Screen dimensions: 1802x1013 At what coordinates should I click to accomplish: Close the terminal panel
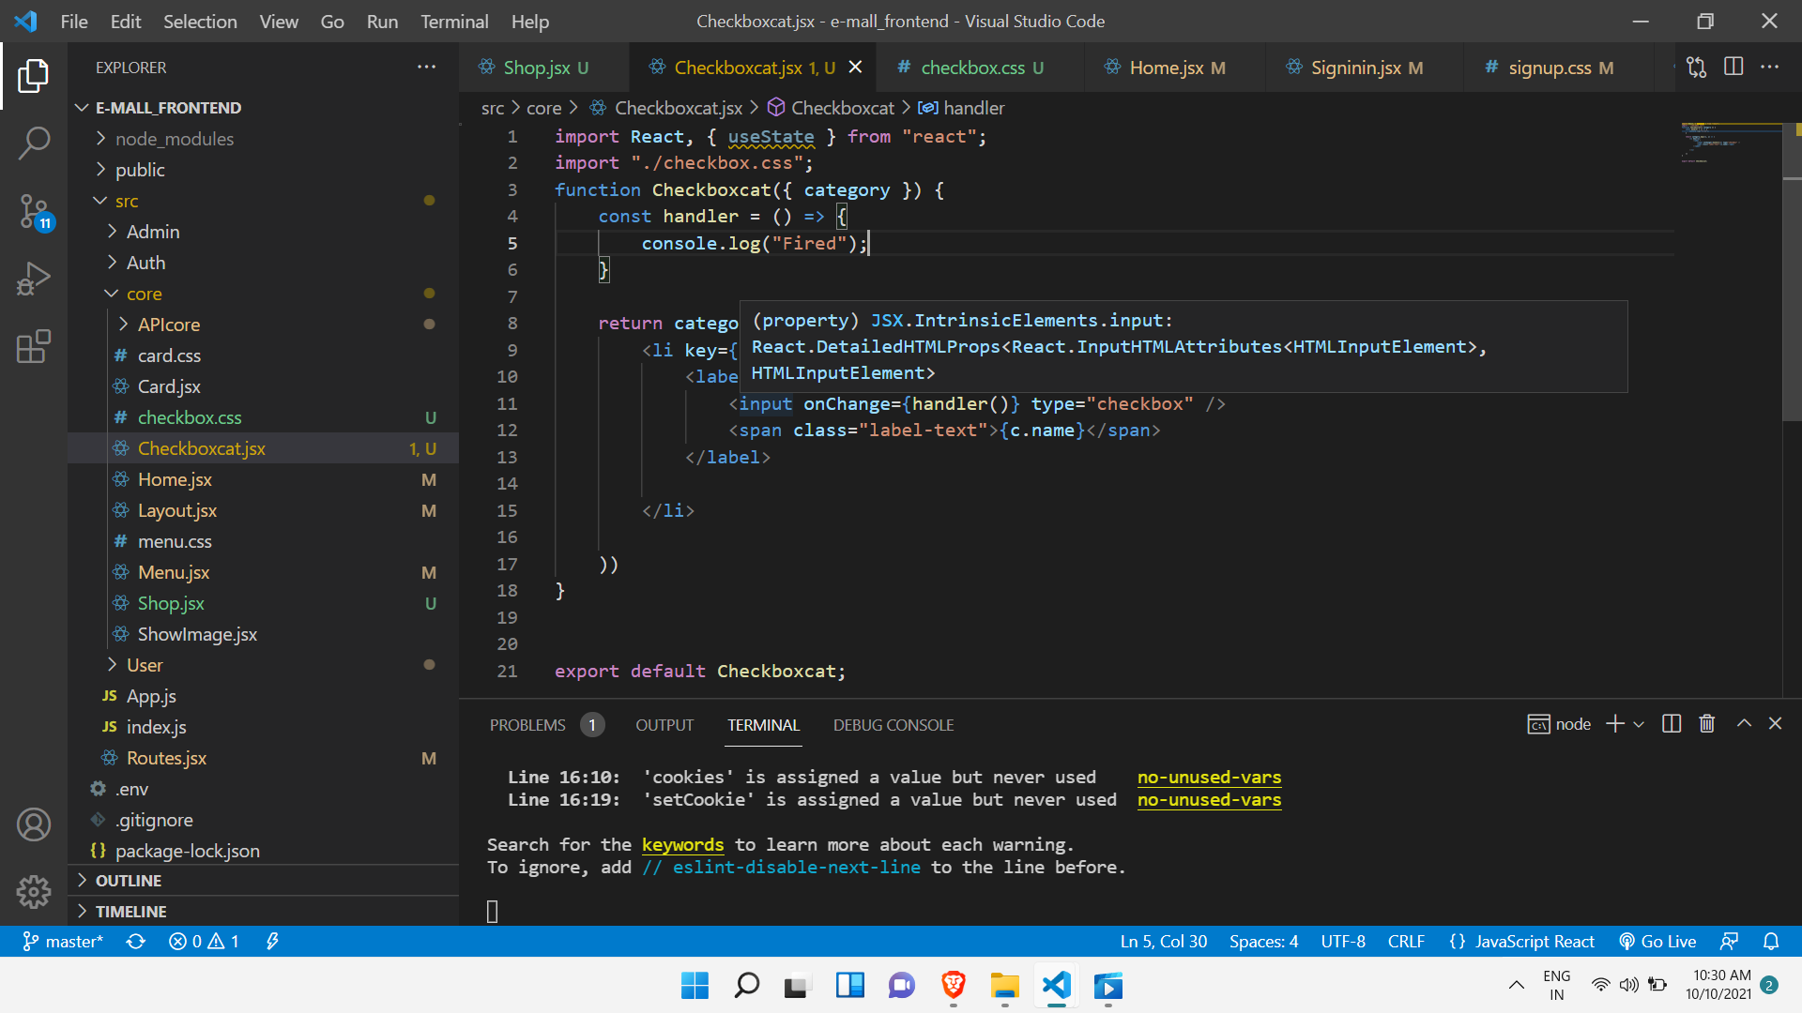coord(1775,723)
